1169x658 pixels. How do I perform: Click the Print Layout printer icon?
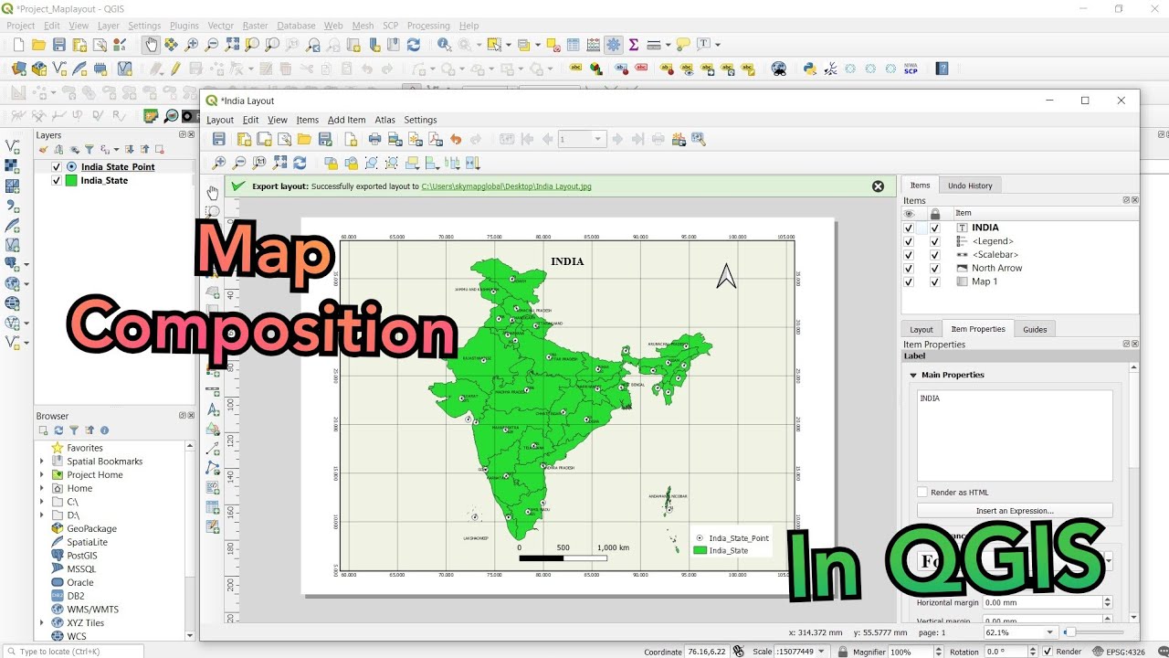coord(374,139)
